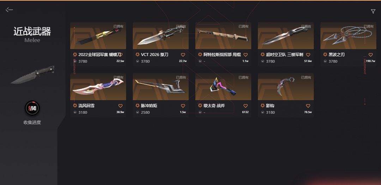Click the 流风回雪 skin name
The image size is (381, 185).
coord(86,106)
